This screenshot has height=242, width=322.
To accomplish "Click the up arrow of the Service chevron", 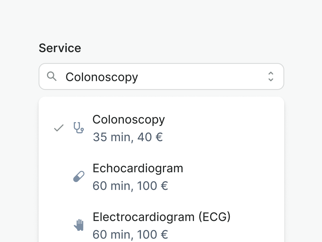I will [x=271, y=73].
